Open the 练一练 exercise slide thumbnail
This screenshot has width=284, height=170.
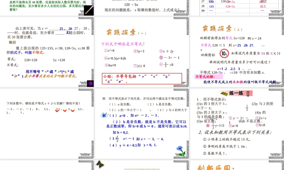237,124
